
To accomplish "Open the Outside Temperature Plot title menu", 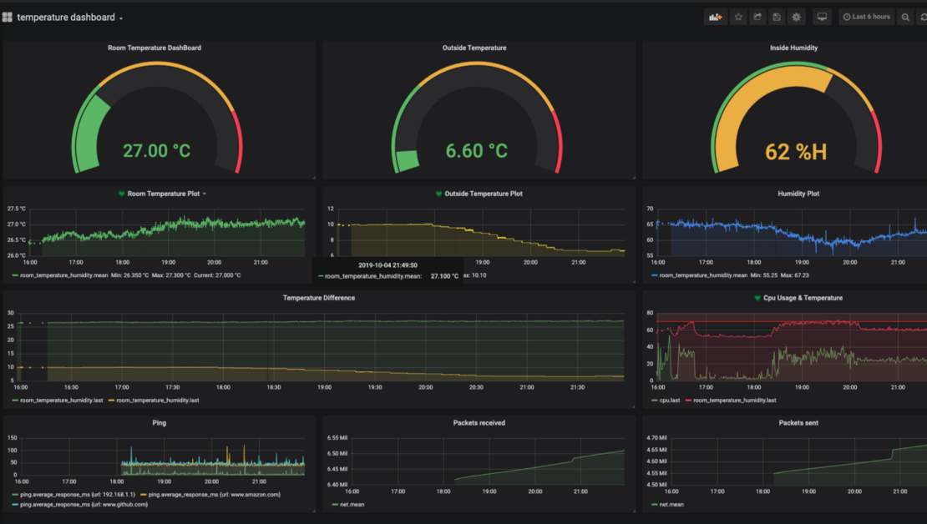I will [x=483, y=194].
